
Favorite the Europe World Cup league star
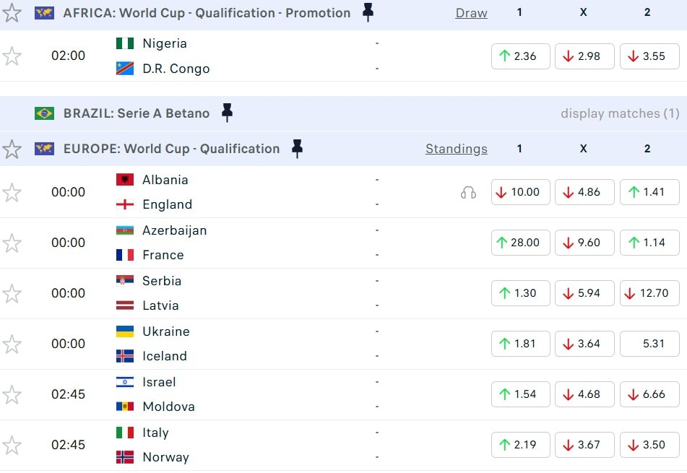pyautogui.click(x=12, y=149)
